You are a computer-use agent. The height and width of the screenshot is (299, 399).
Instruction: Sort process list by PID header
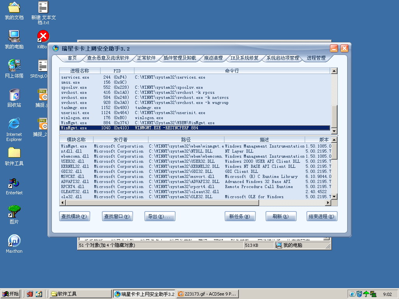[117, 71]
